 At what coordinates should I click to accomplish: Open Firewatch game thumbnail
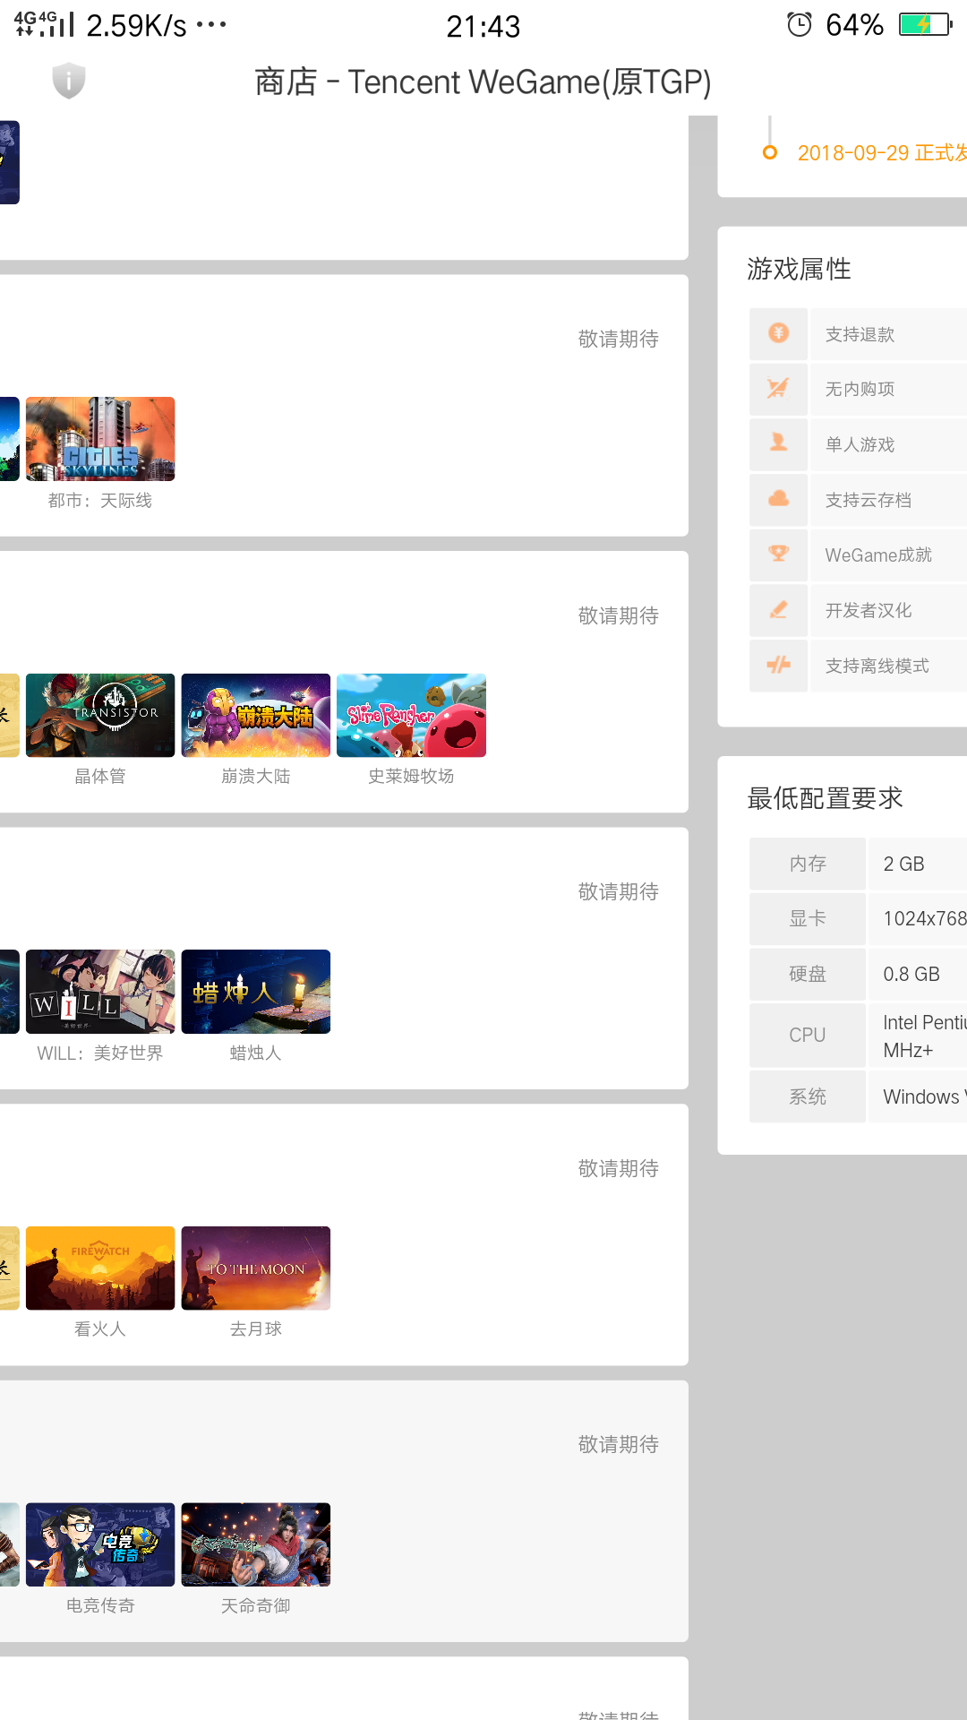100,1268
